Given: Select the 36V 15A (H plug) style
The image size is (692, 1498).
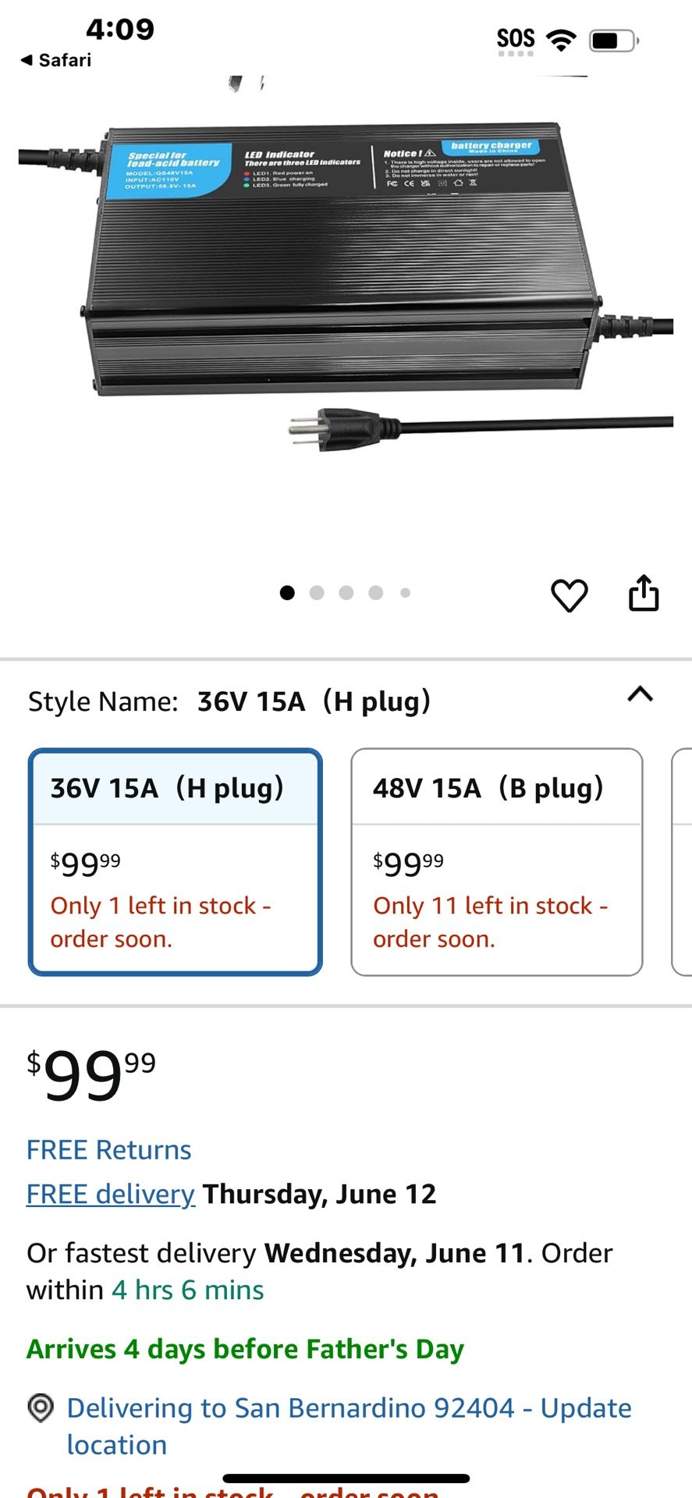Looking at the screenshot, I should pos(176,861).
